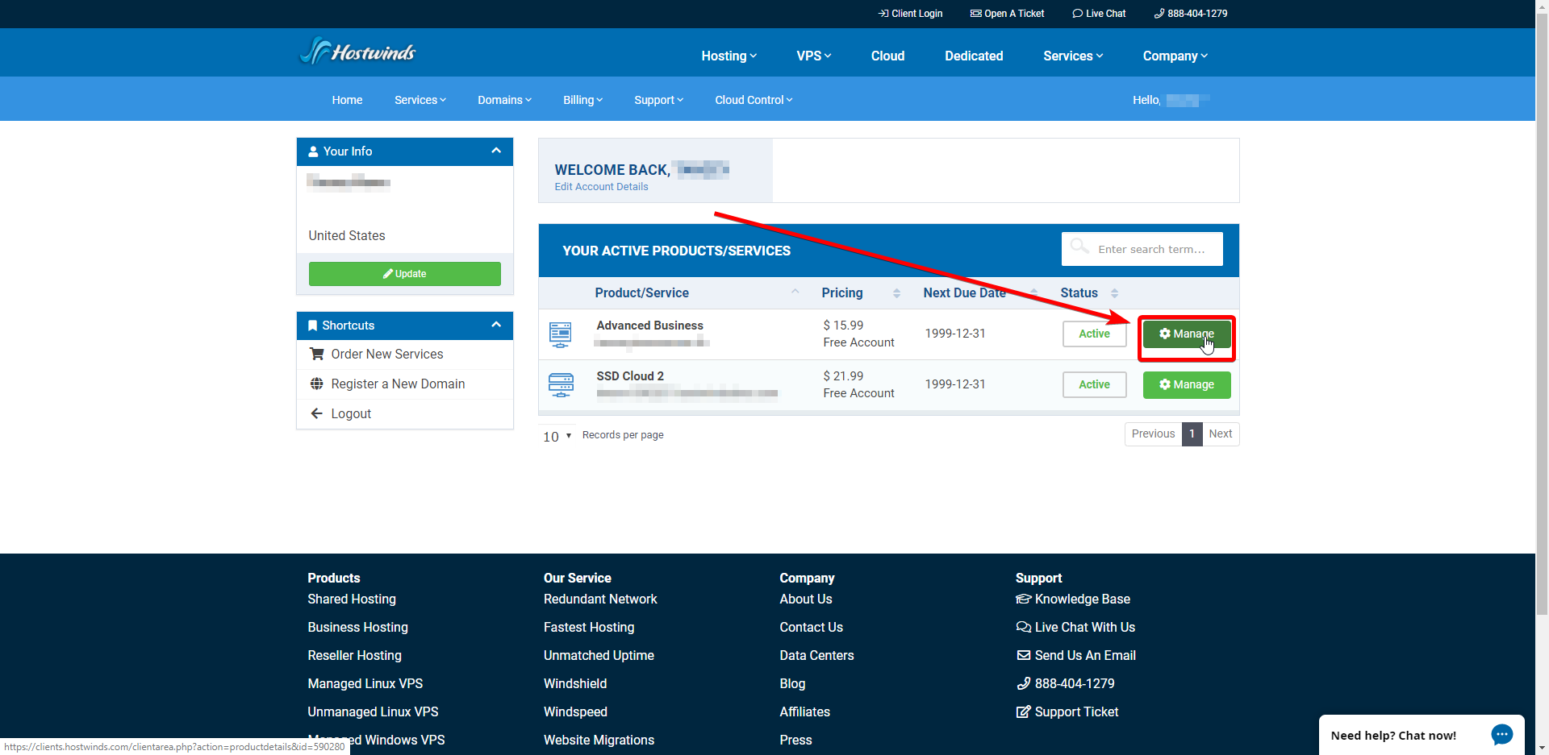This screenshot has height=755, width=1549.
Task: Expand the Support dropdown
Action: click(658, 100)
